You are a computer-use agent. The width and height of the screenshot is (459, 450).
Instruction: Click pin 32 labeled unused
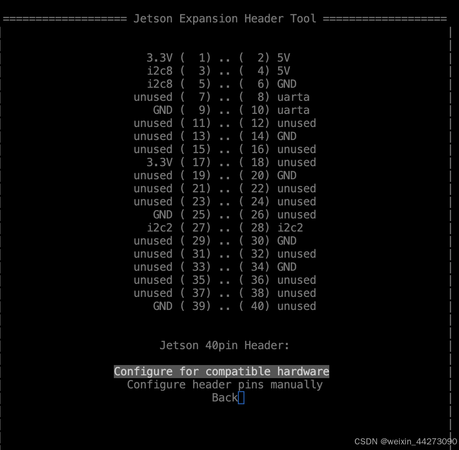pyautogui.click(x=278, y=254)
